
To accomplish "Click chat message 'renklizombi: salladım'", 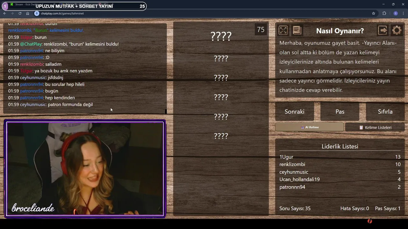I will [35, 64].
